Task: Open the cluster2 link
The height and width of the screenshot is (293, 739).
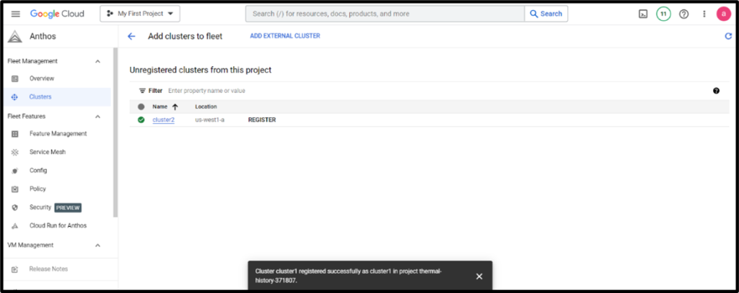Action: coord(163,120)
